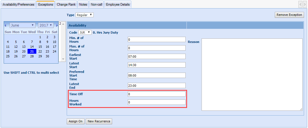The image size is (308, 128).
Task: Click into the Reason text area
Action: point(252,74)
